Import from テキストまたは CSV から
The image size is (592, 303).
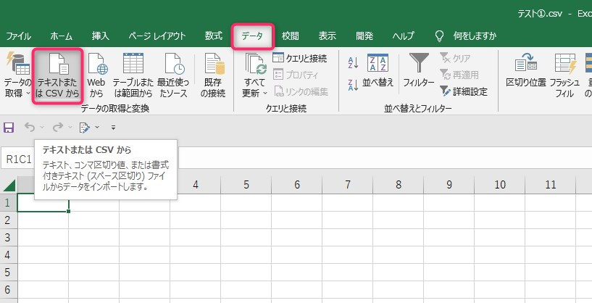pyautogui.click(x=58, y=75)
